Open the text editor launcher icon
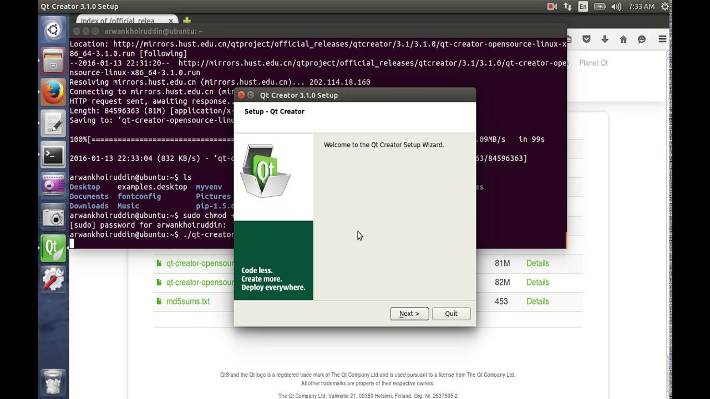This screenshot has width=710, height=399. coord(53,124)
